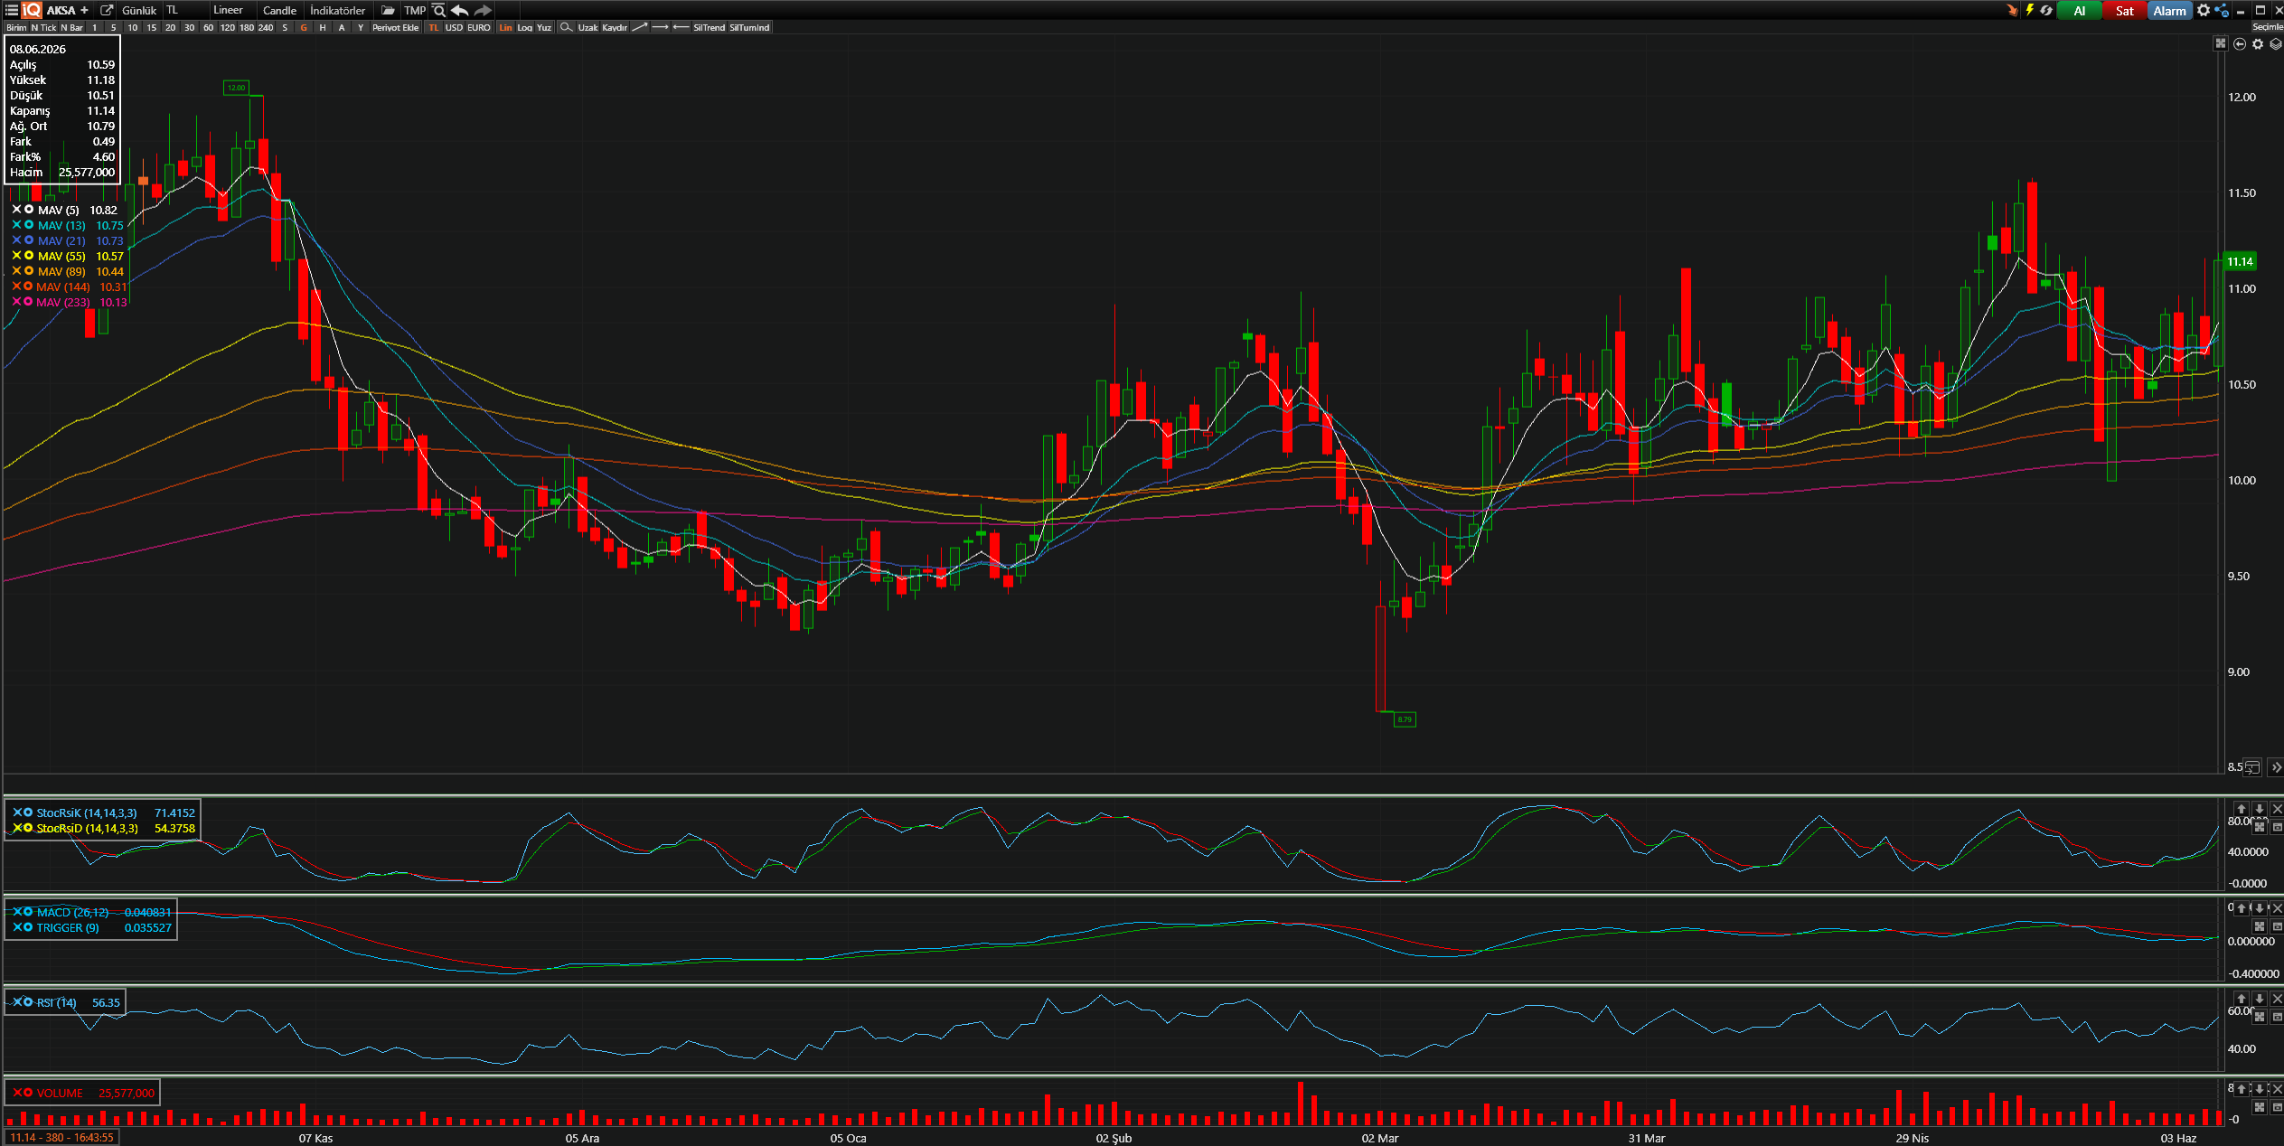Switch scale to Log
The height and width of the screenshot is (1146, 2284).
coord(524,27)
